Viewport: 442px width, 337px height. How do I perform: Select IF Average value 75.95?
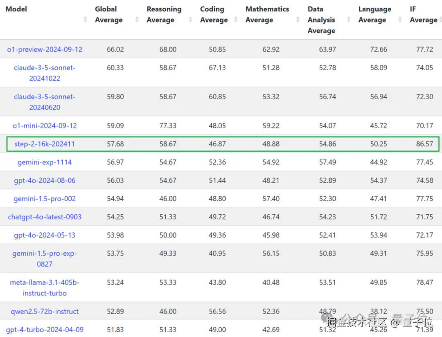click(x=424, y=253)
